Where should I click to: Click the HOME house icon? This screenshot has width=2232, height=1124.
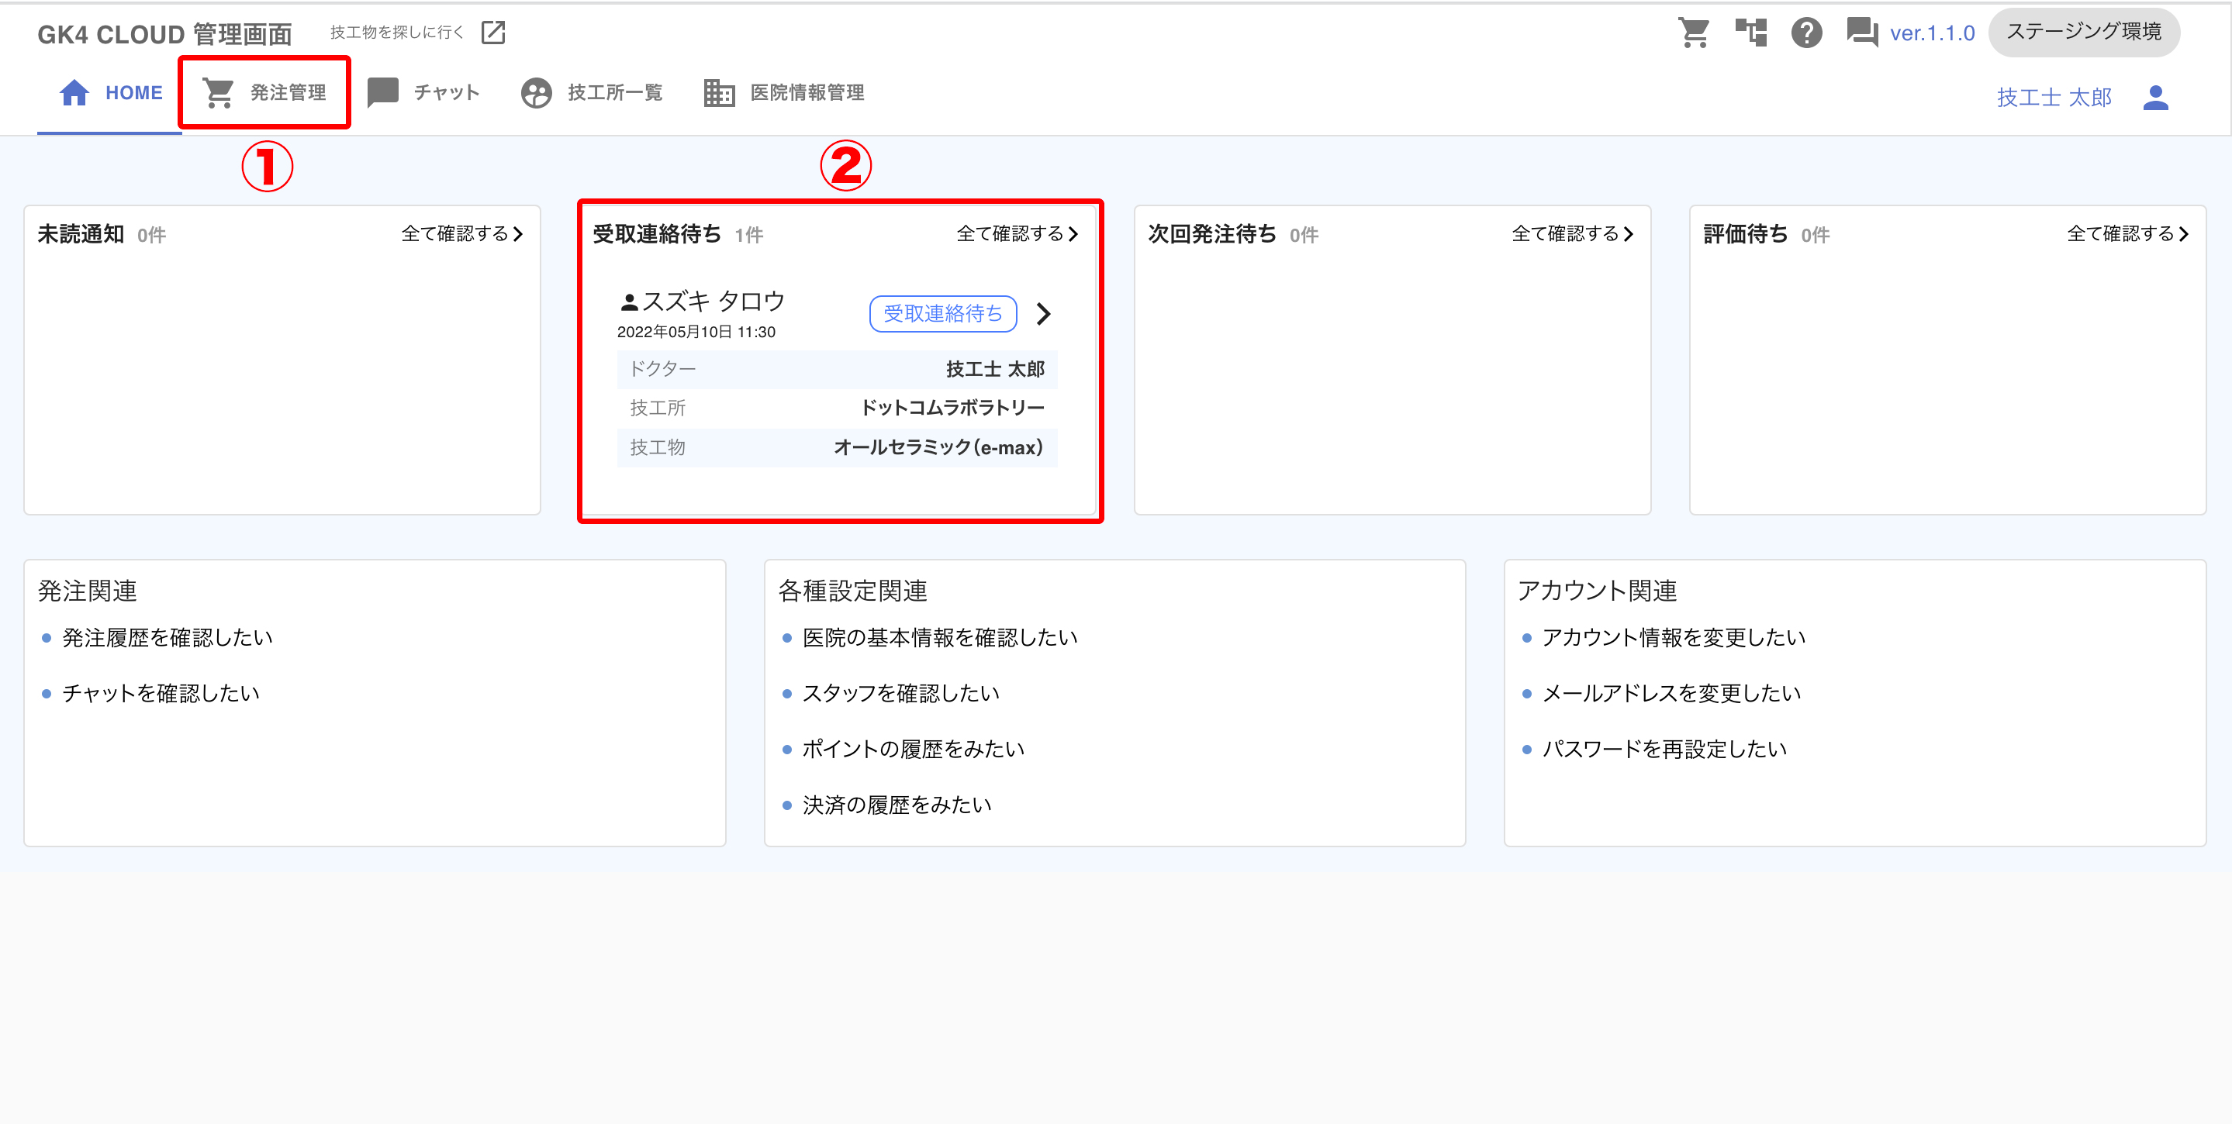[74, 93]
